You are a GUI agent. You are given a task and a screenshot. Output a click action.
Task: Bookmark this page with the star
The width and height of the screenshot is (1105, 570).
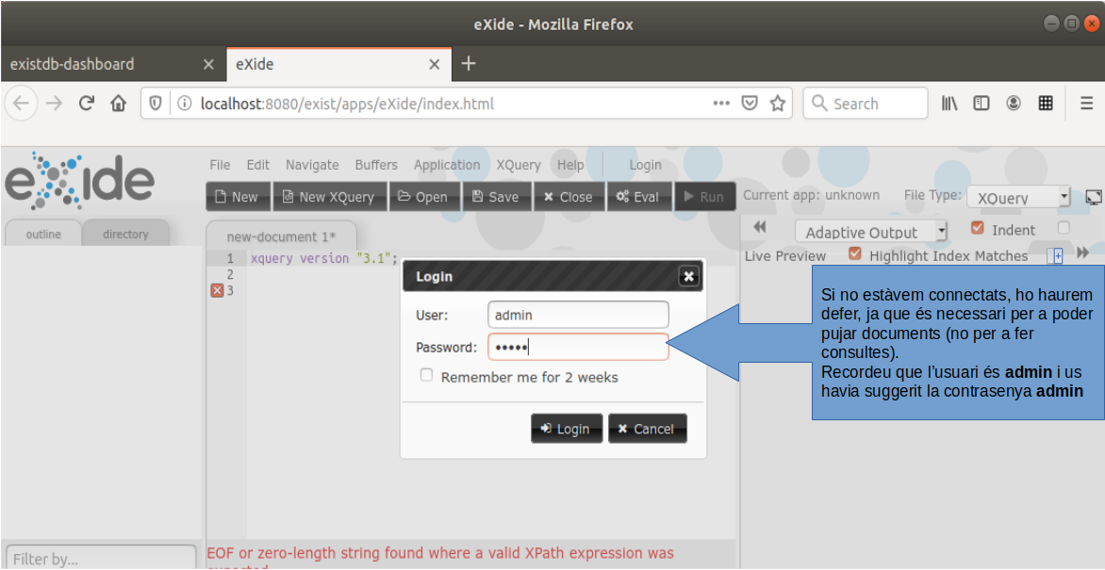(777, 104)
